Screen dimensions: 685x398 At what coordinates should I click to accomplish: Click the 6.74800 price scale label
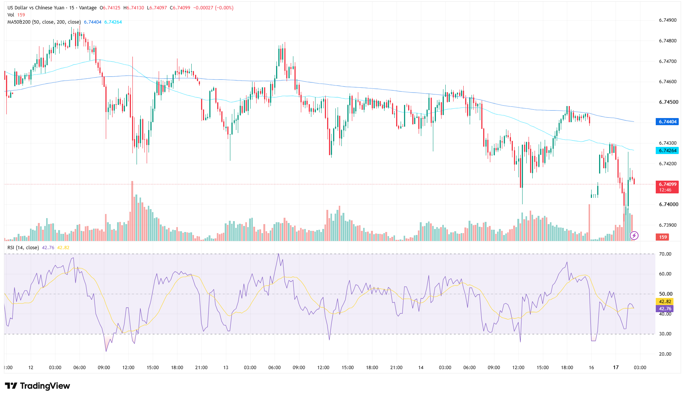tap(668, 41)
